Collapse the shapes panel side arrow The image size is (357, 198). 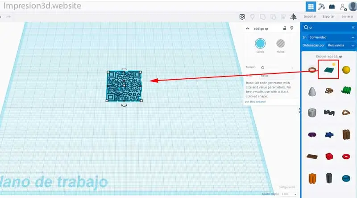[299, 110]
